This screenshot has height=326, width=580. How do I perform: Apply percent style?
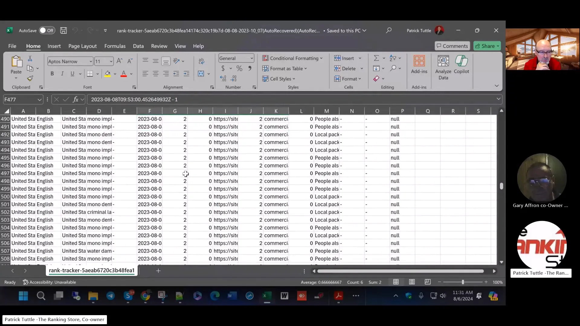(x=239, y=69)
